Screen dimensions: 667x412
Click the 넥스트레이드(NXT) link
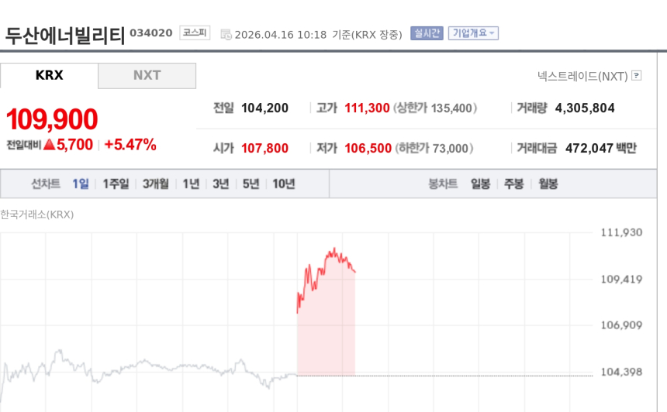click(x=582, y=76)
